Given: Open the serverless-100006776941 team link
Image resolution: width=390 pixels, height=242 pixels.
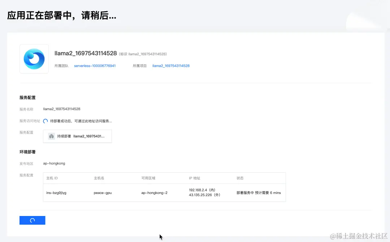Looking at the screenshot, I should (95, 66).
